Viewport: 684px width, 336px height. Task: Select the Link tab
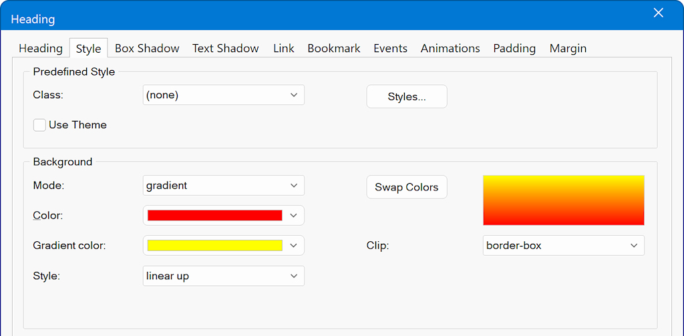click(283, 49)
